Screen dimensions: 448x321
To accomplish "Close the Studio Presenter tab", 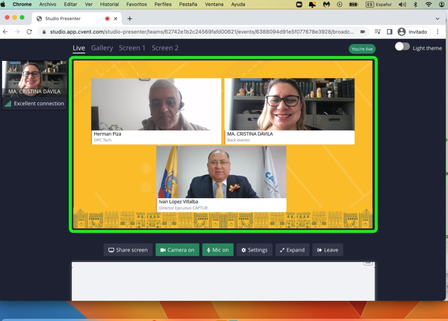I will coord(115,19).
